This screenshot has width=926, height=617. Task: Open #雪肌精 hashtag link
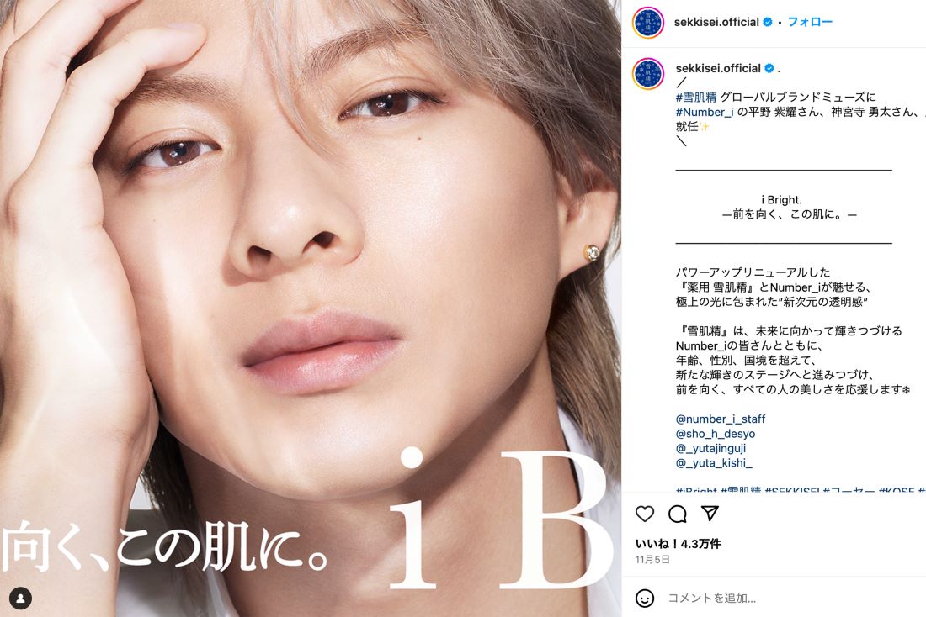pyautogui.click(x=695, y=98)
